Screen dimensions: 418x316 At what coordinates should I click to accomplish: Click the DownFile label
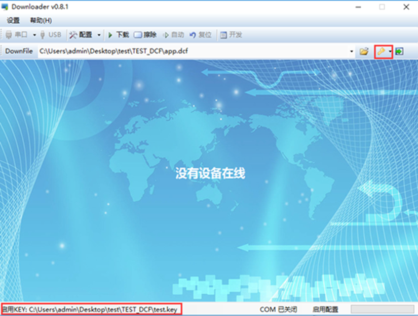point(19,51)
